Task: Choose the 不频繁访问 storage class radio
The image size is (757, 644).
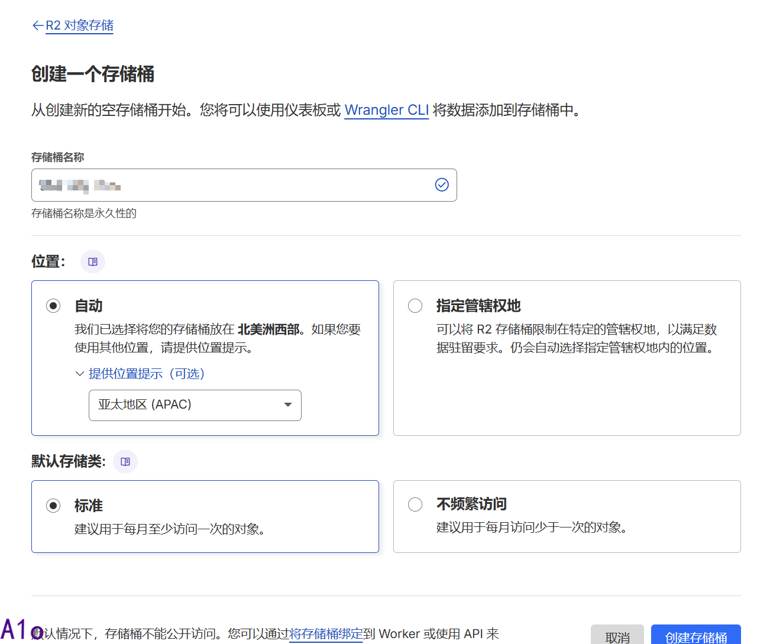Action: pyautogui.click(x=415, y=504)
